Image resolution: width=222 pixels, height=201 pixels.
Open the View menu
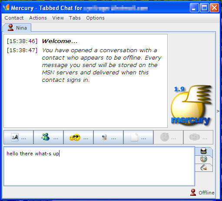click(58, 18)
